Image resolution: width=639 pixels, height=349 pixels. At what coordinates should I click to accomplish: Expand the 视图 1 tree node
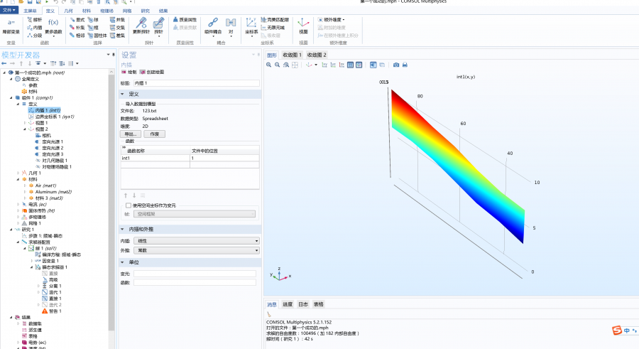pos(25,123)
